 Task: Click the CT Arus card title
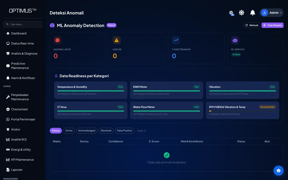[x=62, y=107]
